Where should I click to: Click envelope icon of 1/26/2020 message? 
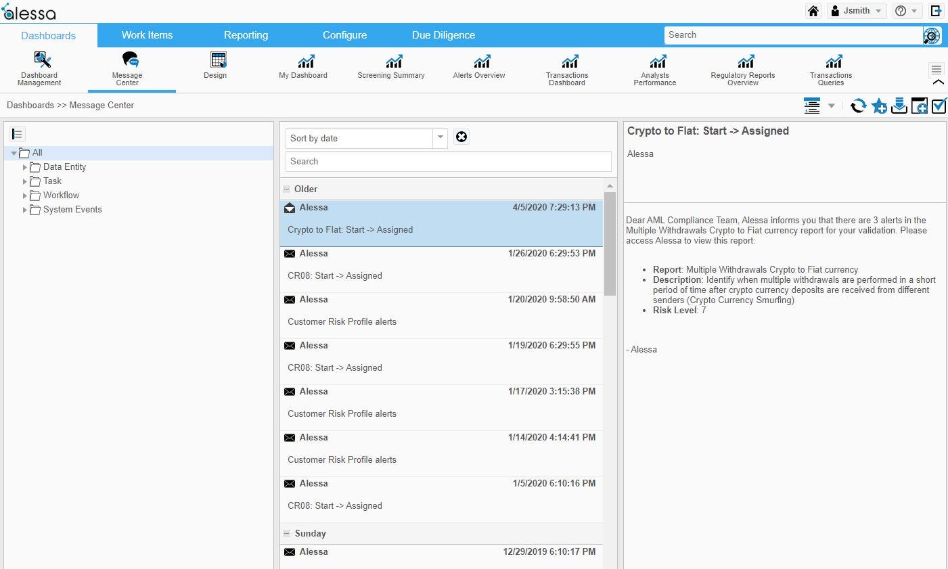290,254
